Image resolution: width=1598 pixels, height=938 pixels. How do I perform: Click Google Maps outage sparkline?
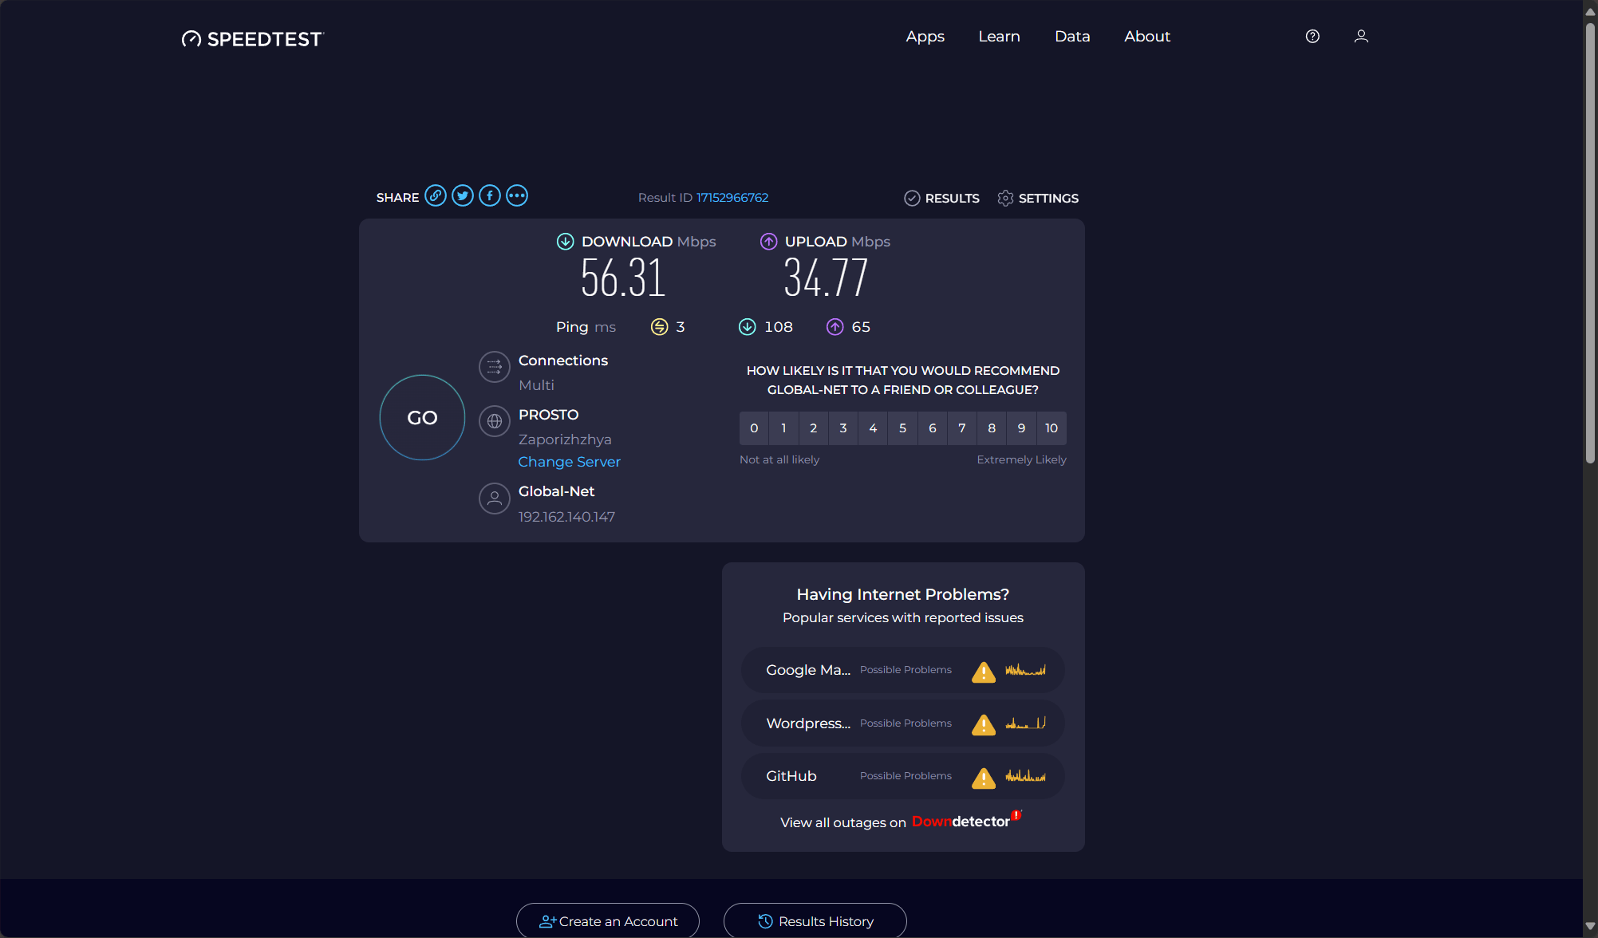pyautogui.click(x=1025, y=670)
